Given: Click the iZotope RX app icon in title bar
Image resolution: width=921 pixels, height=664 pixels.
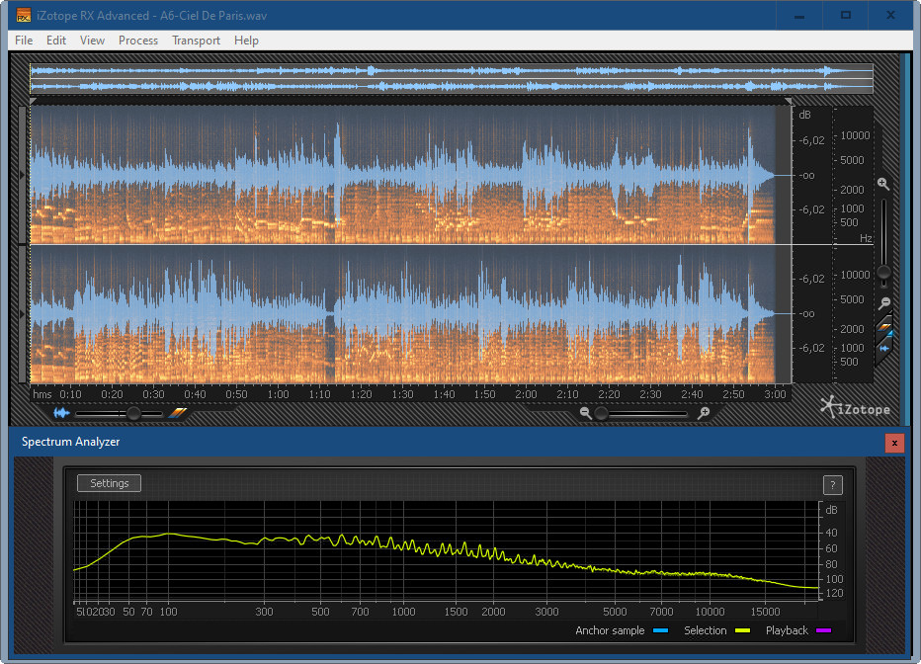Looking at the screenshot, I should point(23,16).
